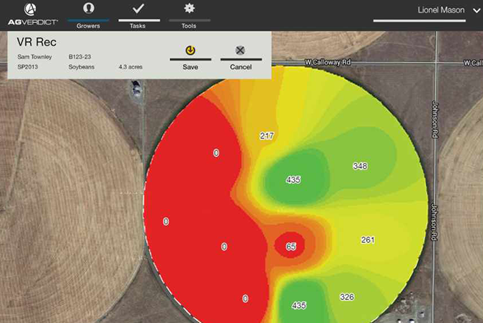
Task: Open the Growers tab
Action: point(88,15)
